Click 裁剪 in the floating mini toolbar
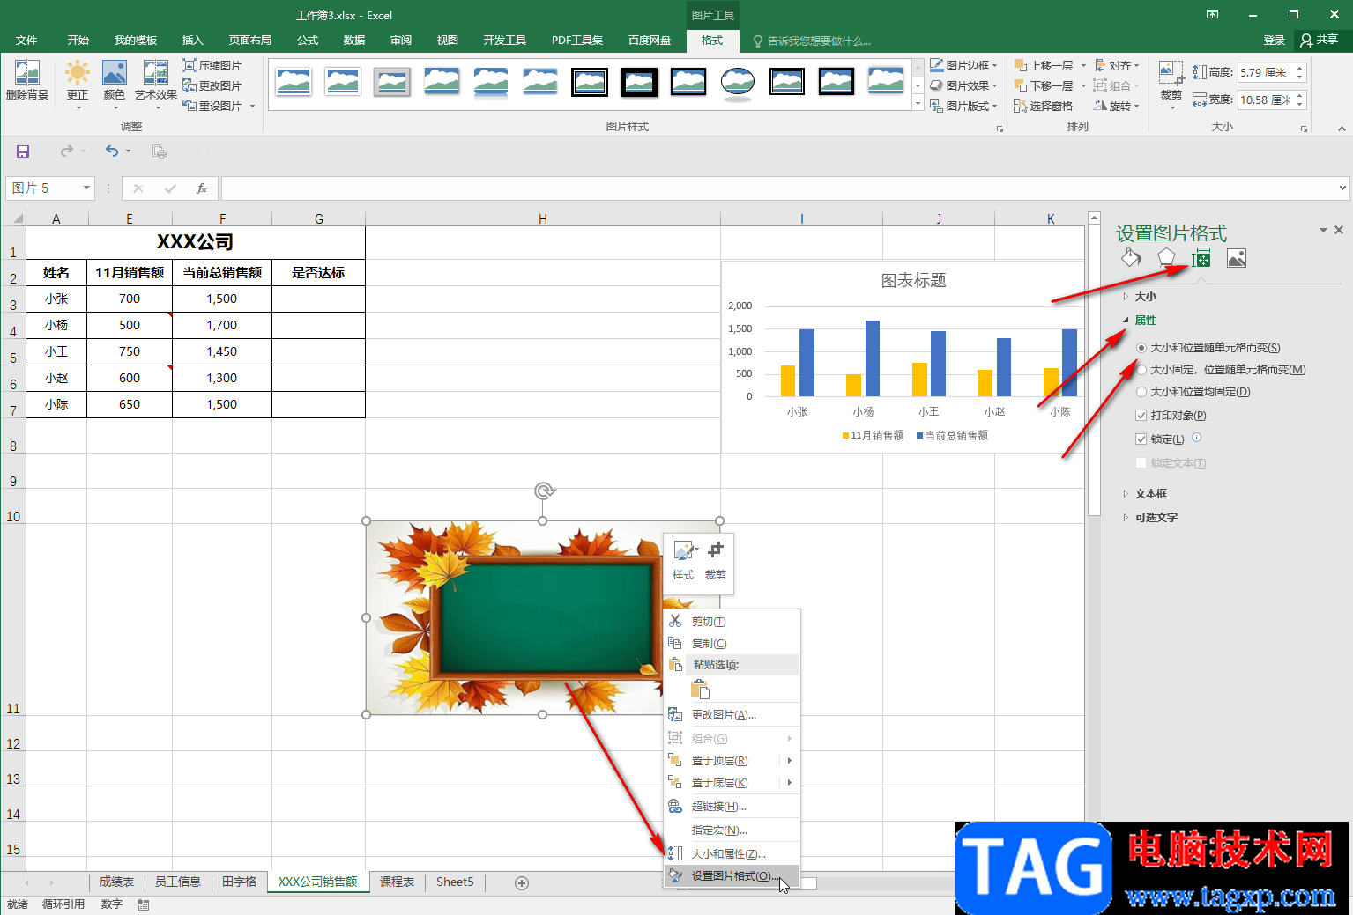1353x915 pixels. [716, 561]
